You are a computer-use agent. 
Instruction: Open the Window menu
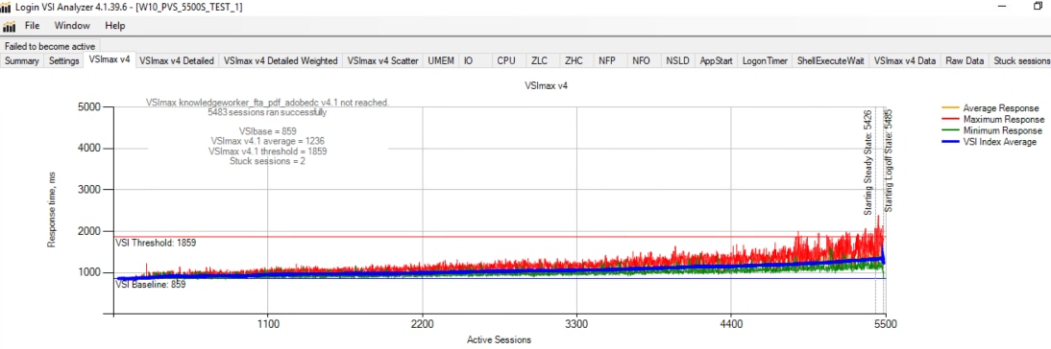pos(72,26)
